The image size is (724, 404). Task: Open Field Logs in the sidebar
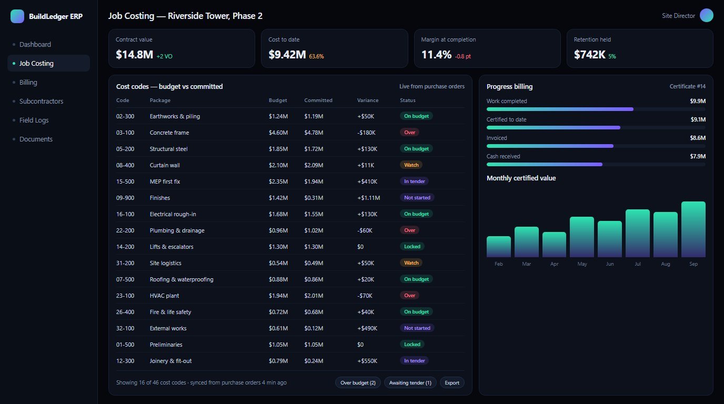click(x=48, y=120)
